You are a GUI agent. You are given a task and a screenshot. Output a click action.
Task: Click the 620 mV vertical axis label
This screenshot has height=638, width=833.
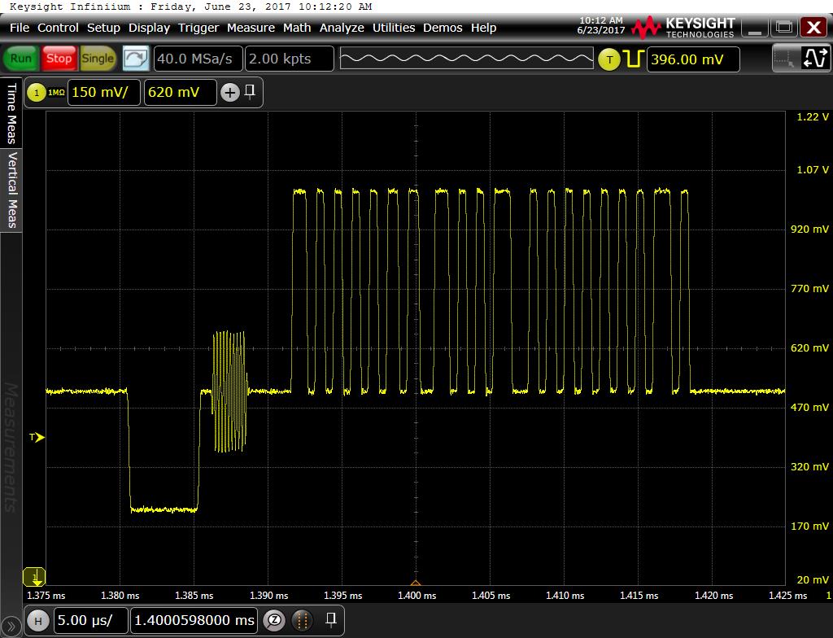[x=809, y=347]
